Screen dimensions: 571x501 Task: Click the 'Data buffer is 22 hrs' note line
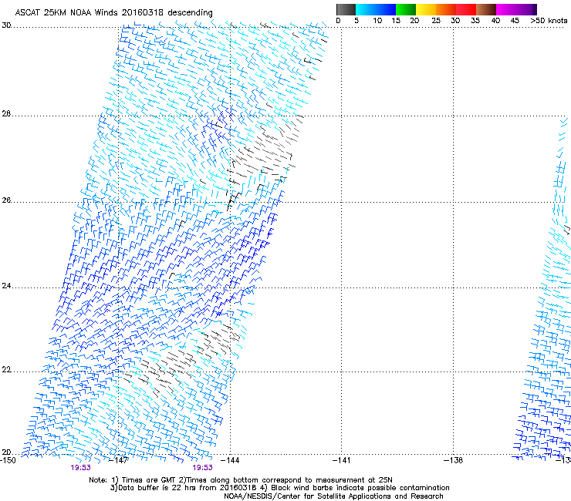tap(279, 488)
